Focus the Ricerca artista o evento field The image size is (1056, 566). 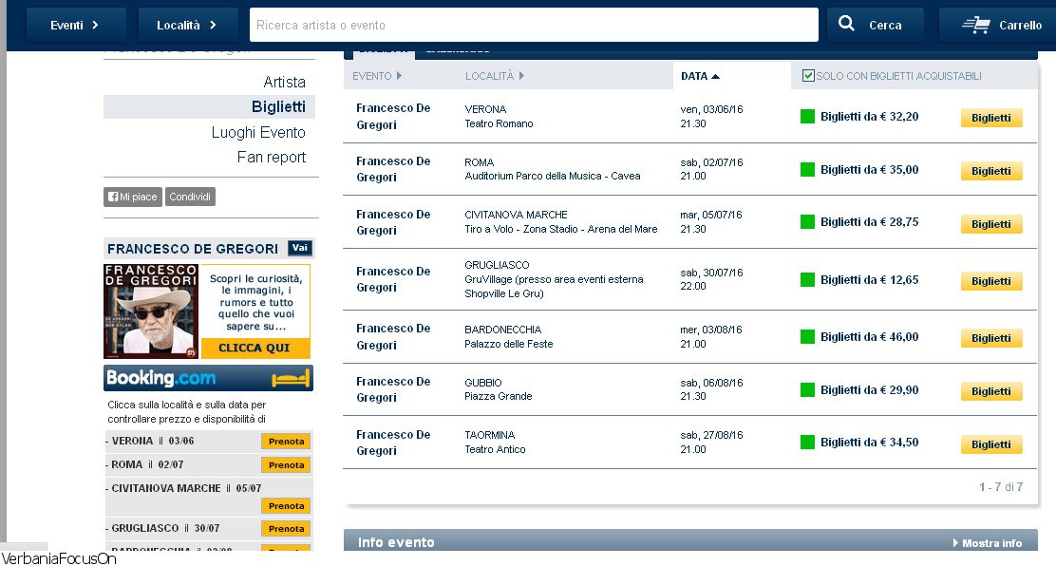[533, 26]
